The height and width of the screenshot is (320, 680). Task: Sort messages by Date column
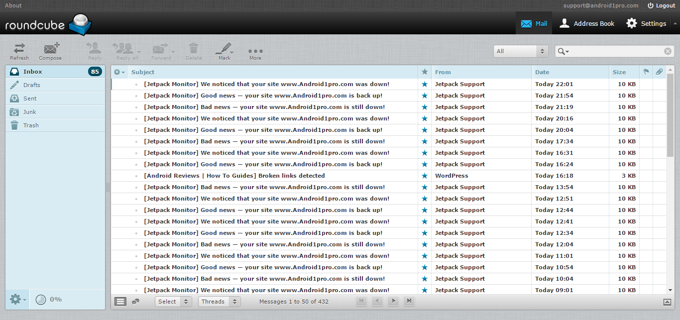[542, 72]
